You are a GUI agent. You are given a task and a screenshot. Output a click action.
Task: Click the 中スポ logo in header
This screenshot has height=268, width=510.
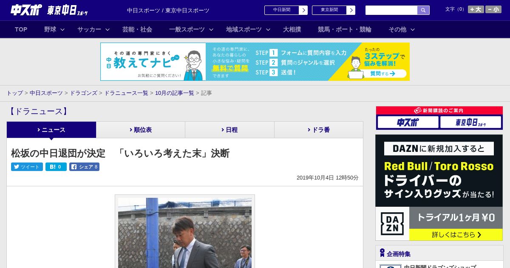26,10
